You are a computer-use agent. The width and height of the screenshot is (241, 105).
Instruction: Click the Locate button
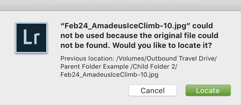tap(208, 90)
